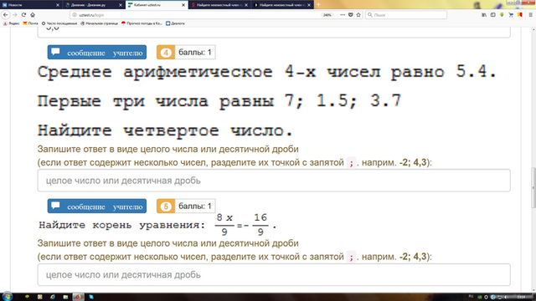Open the Прогноз погоды bookmark
Image resolution: width=536 pixels, height=301 pixels.
pyautogui.click(x=142, y=23)
